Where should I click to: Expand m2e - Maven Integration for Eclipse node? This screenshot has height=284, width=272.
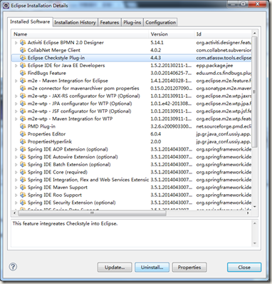pos(16,81)
